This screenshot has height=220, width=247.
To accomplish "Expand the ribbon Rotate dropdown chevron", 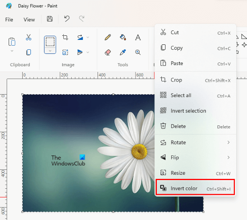I will pyautogui.click(x=88, y=37).
